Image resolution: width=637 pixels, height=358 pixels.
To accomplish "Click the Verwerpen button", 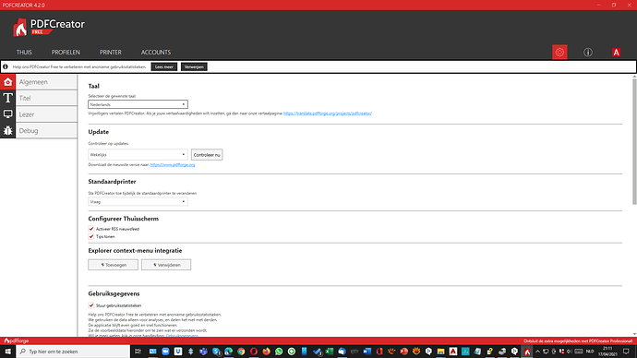I will tap(194, 66).
